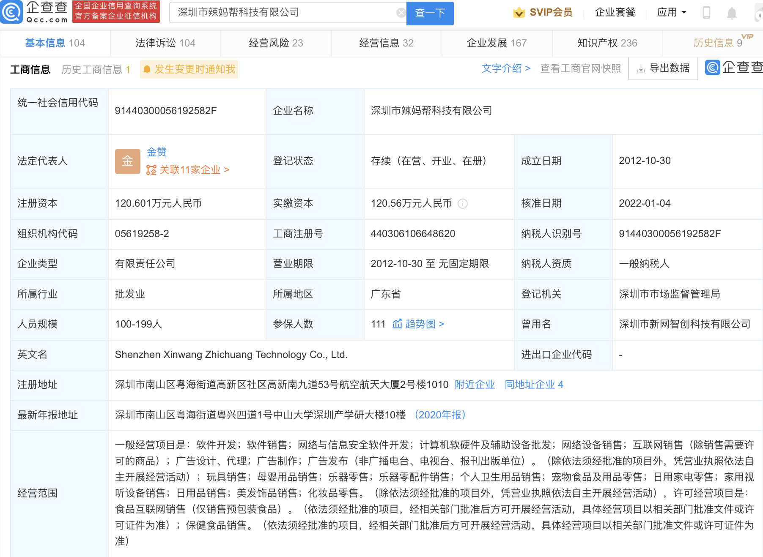Viewport: 763px width, 557px height.
Task: Open legal representative 金赞 link
Action: [156, 152]
